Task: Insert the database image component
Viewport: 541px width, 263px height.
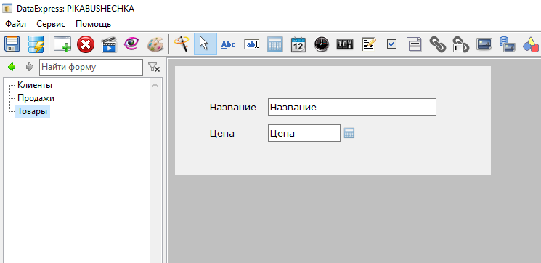Action: click(x=508, y=44)
